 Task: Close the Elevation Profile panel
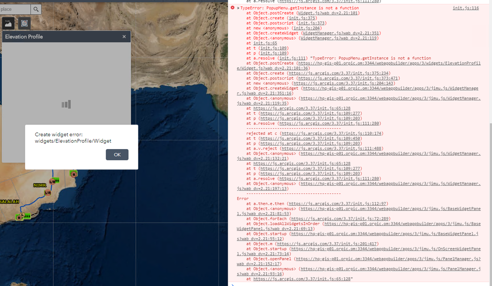click(x=124, y=36)
